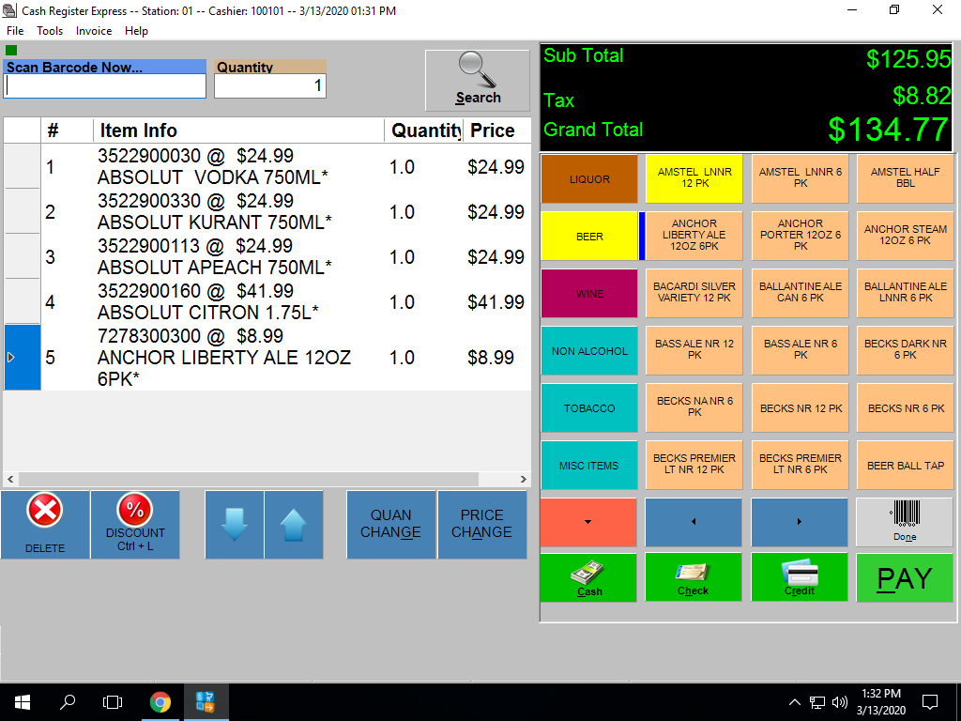Select the NON ALCOHOL category
Image resolution: width=961 pixels, height=721 pixels.
589,351
